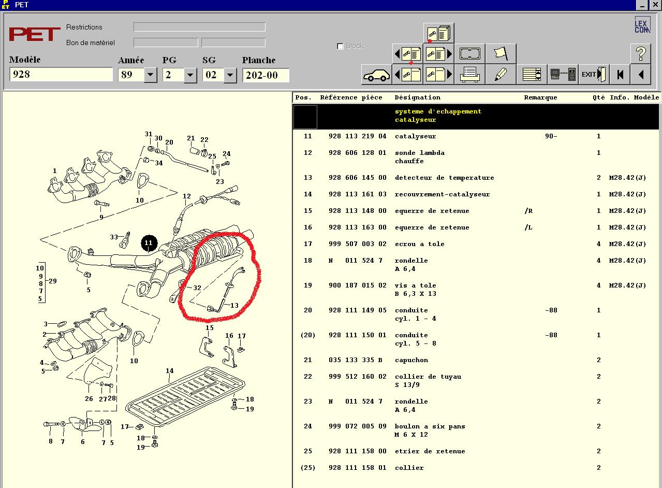Jump to first record arrow button
Screen dimensions: 662x488
click(x=620, y=75)
